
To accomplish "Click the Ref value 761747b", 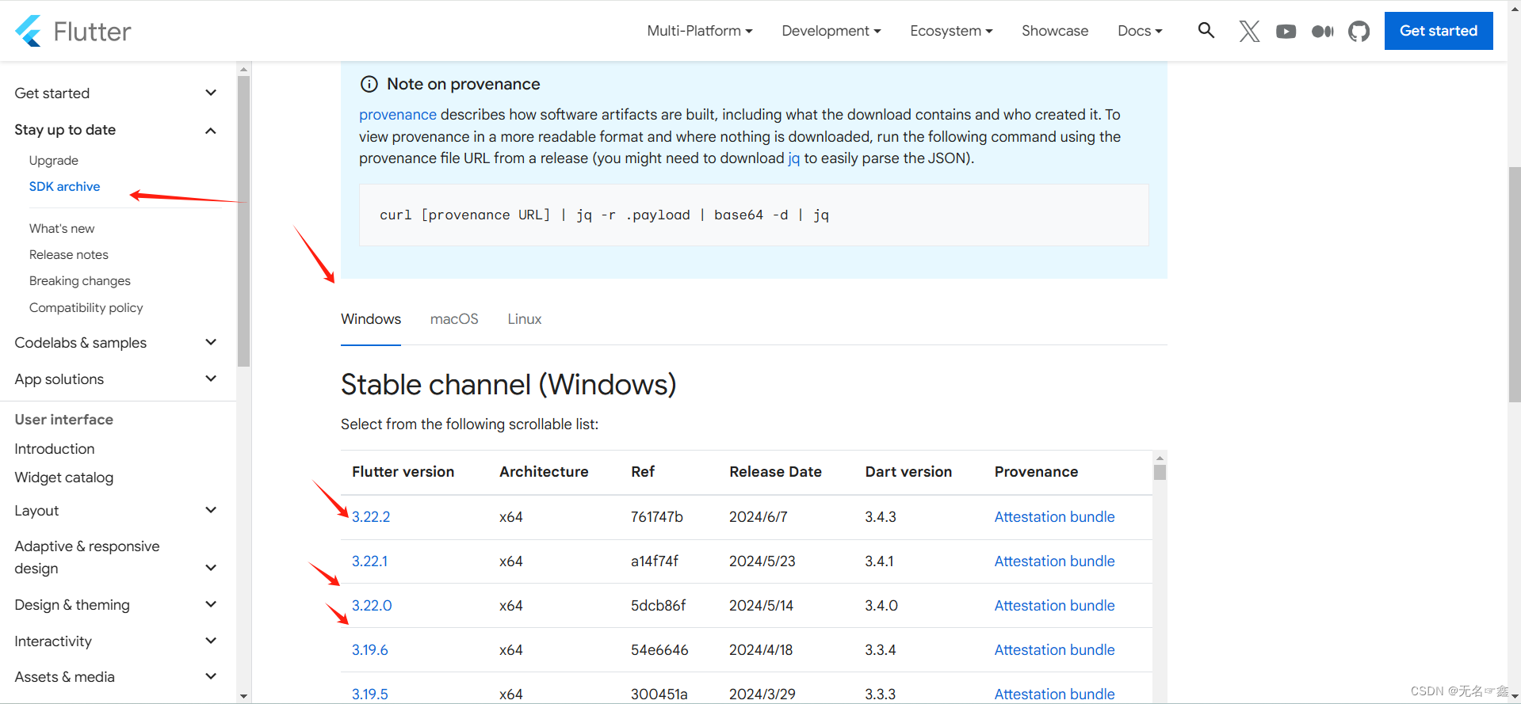I will tap(657, 517).
